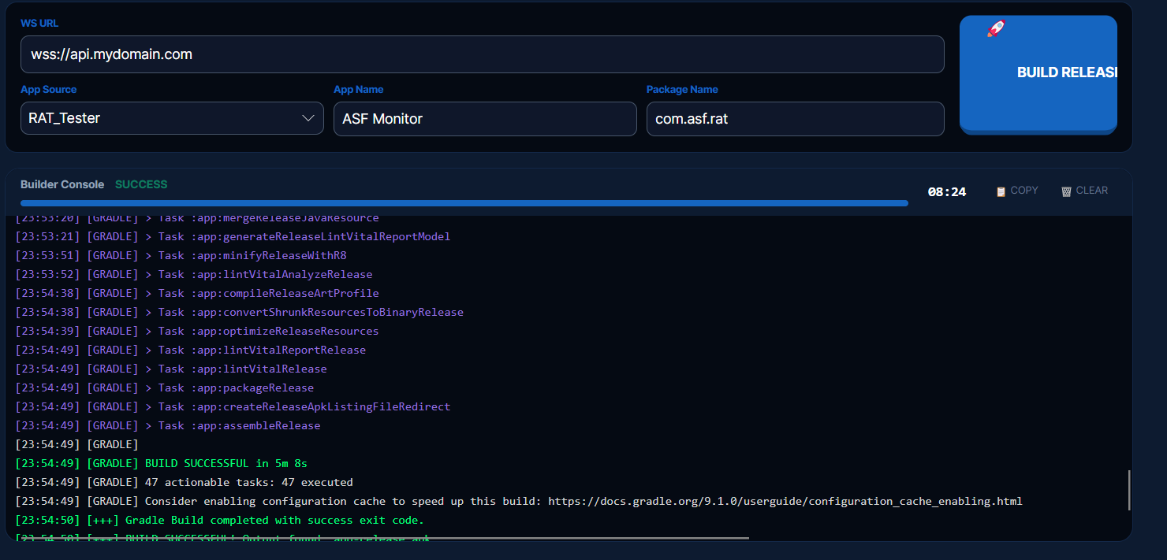This screenshot has width=1167, height=560.
Task: Click the console vertical scrollbar thumb
Action: click(1129, 490)
